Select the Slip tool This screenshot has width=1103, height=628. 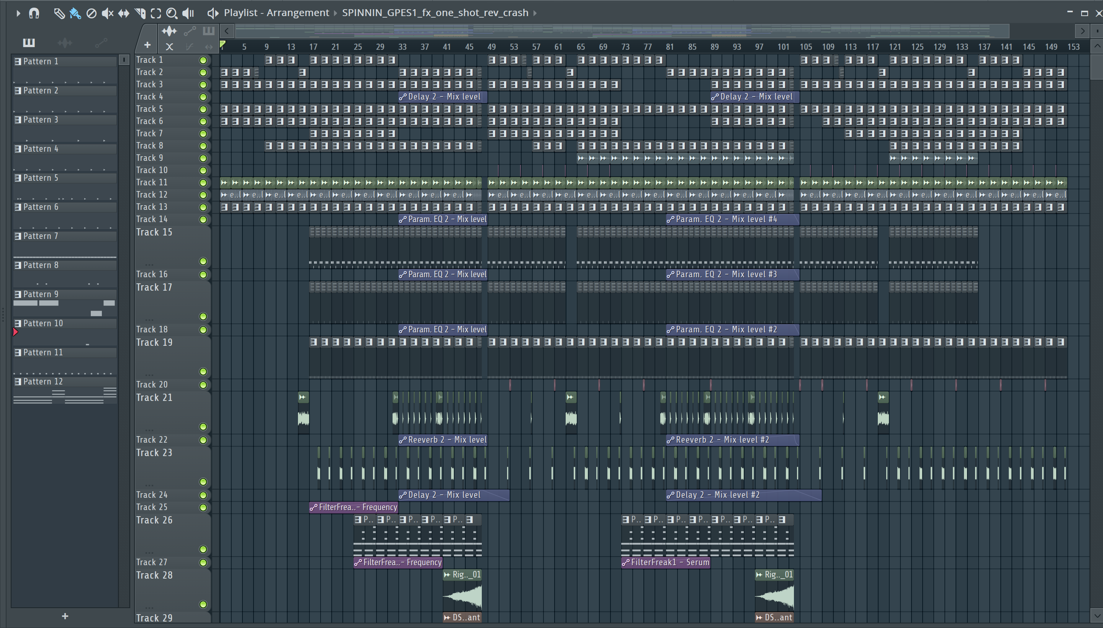(x=124, y=13)
